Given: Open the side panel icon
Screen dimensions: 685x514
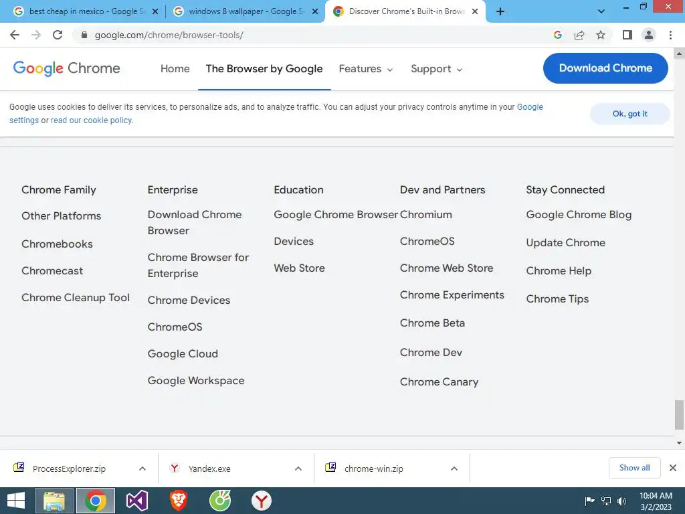Looking at the screenshot, I should [x=627, y=35].
